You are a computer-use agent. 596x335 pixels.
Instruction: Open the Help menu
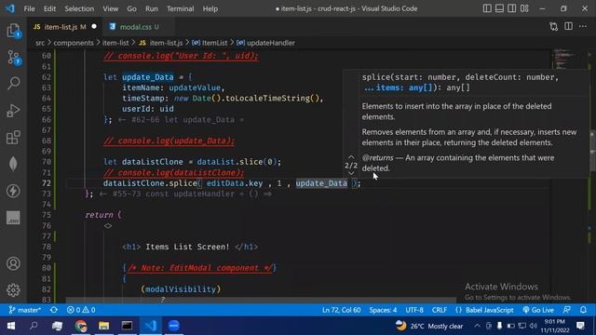tap(210, 8)
